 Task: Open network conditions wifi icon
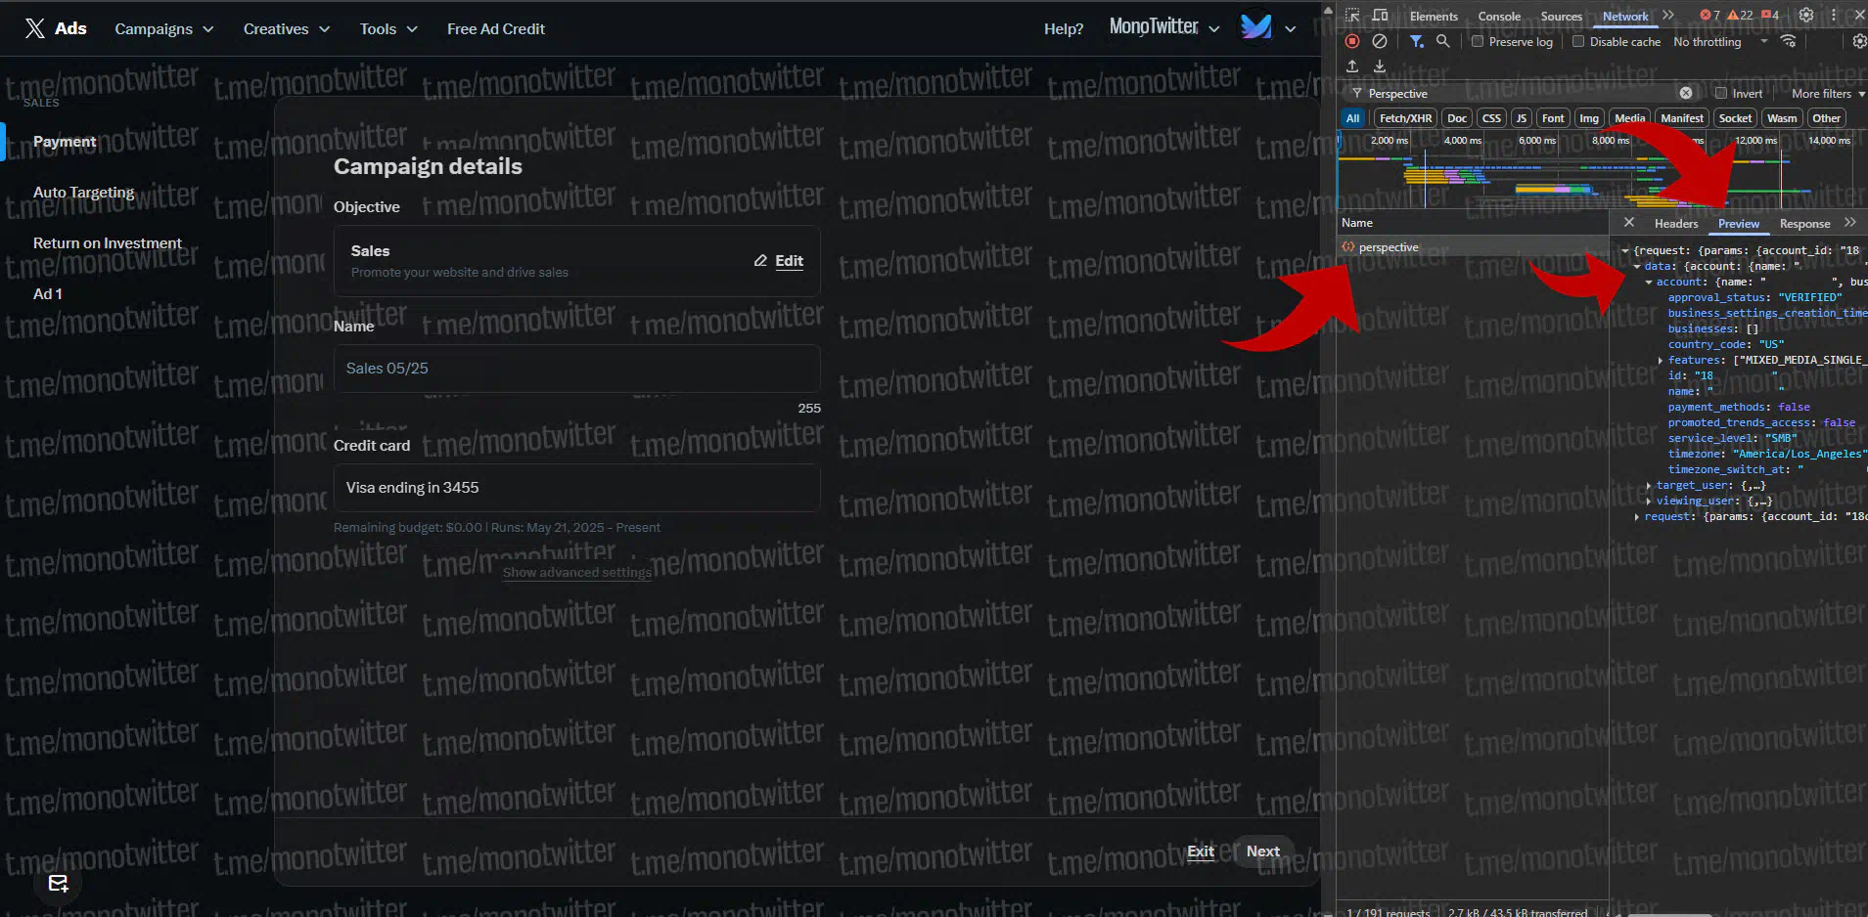coord(1788,41)
